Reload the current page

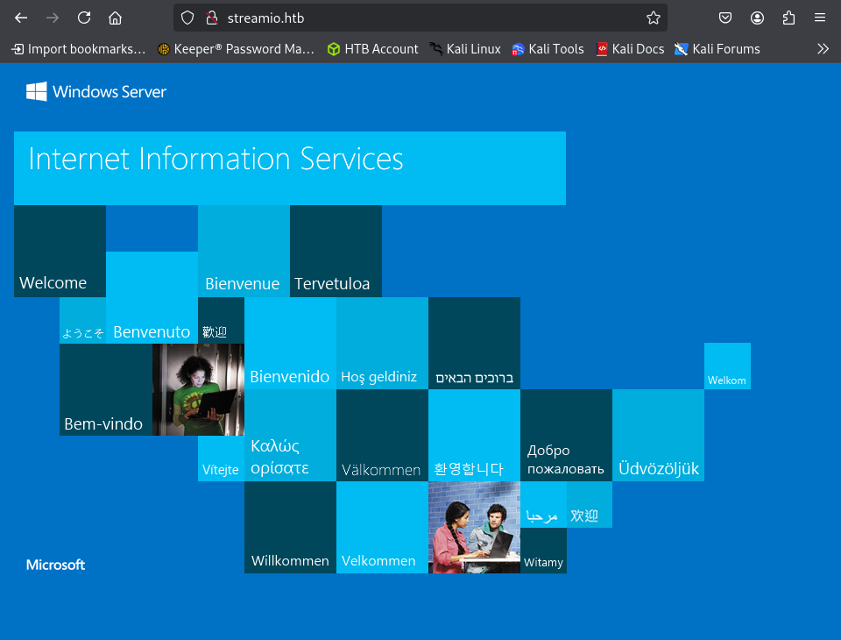point(84,18)
